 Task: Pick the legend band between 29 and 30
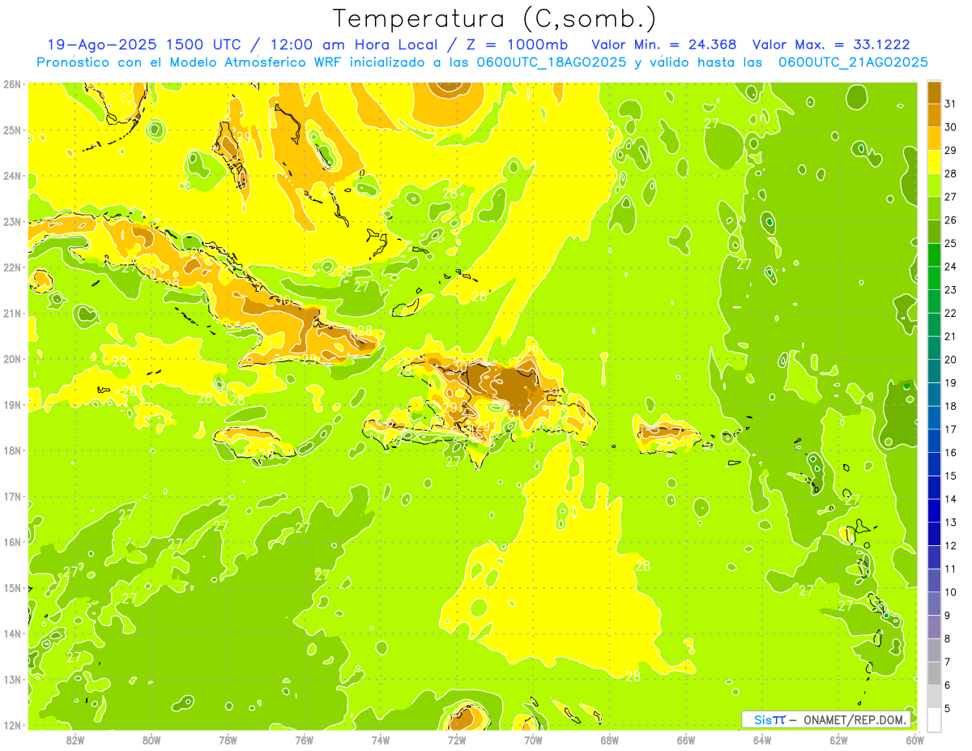[x=934, y=139]
